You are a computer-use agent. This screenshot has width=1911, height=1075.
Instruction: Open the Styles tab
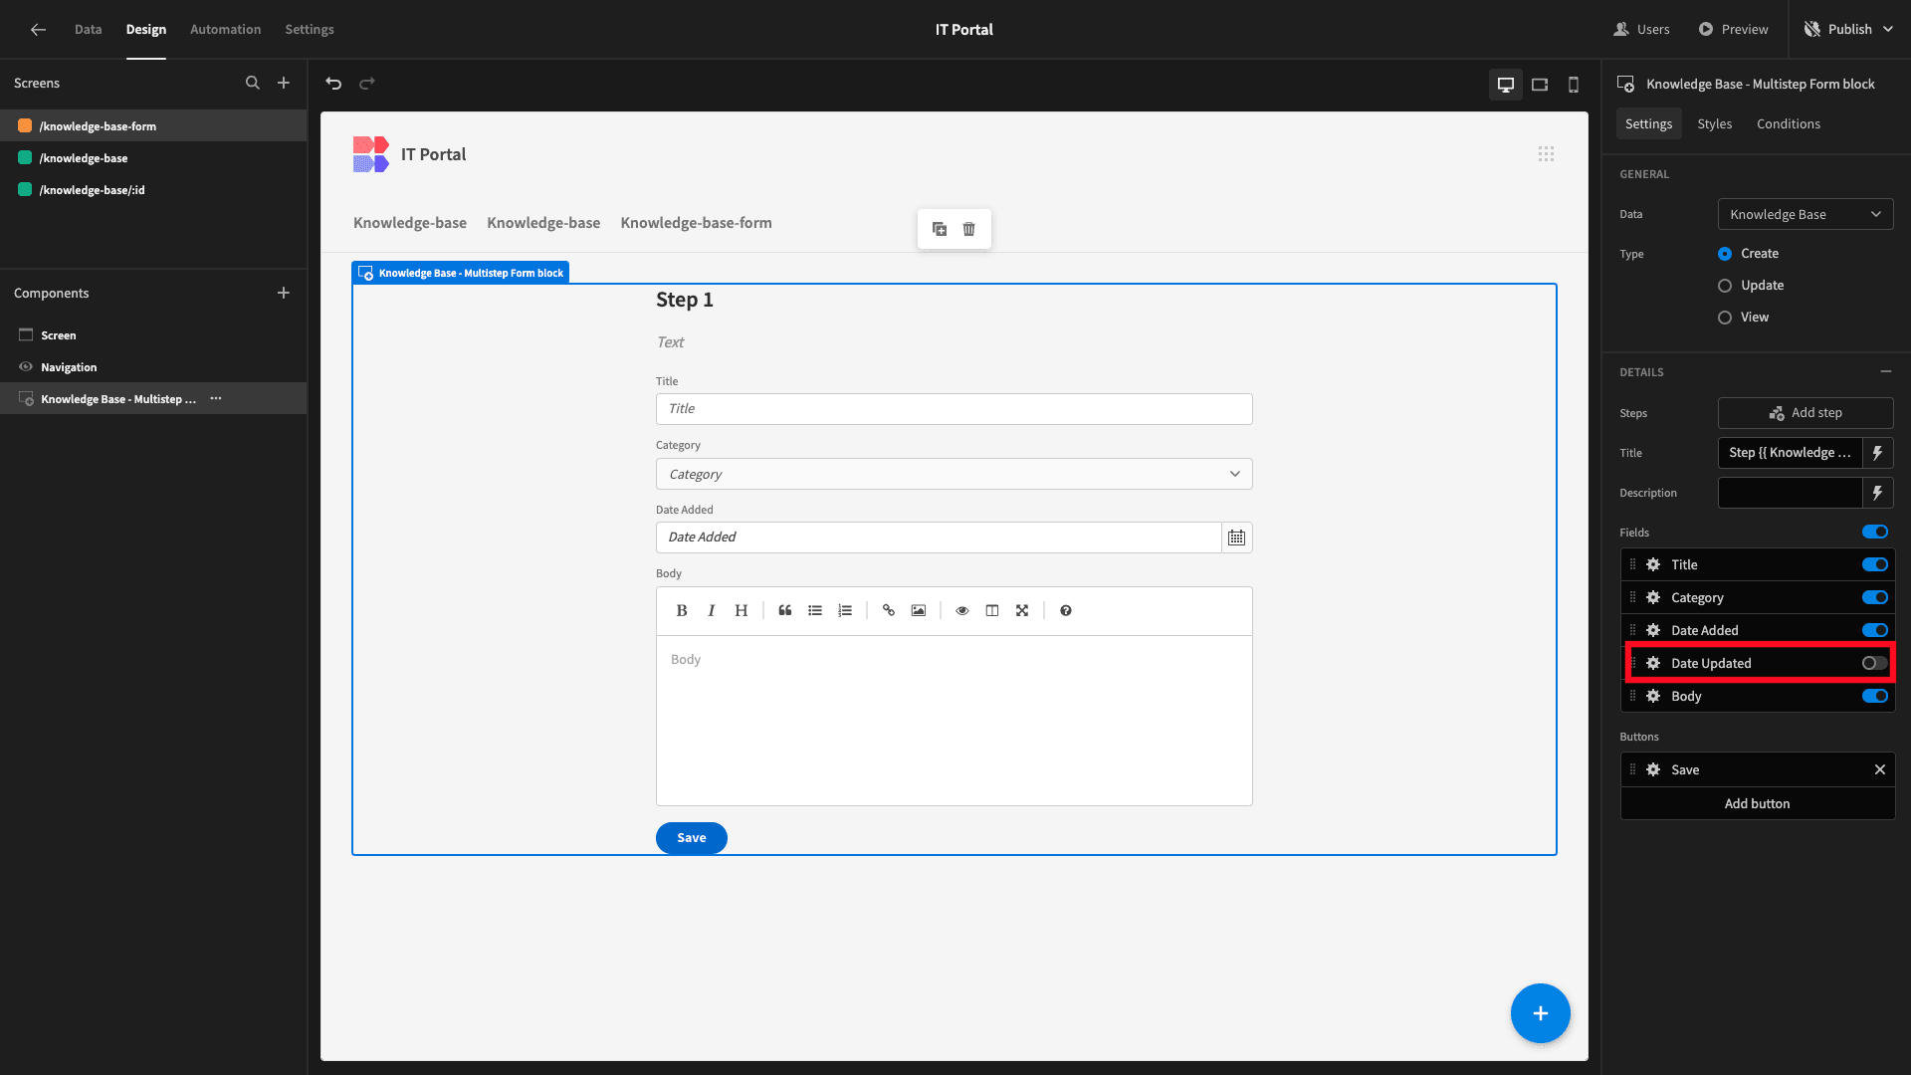(1714, 123)
